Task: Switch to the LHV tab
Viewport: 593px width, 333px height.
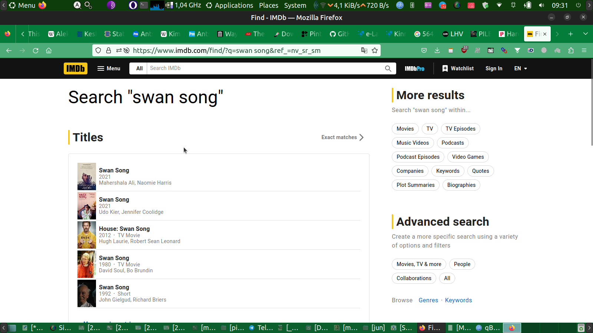Action: coord(453,34)
